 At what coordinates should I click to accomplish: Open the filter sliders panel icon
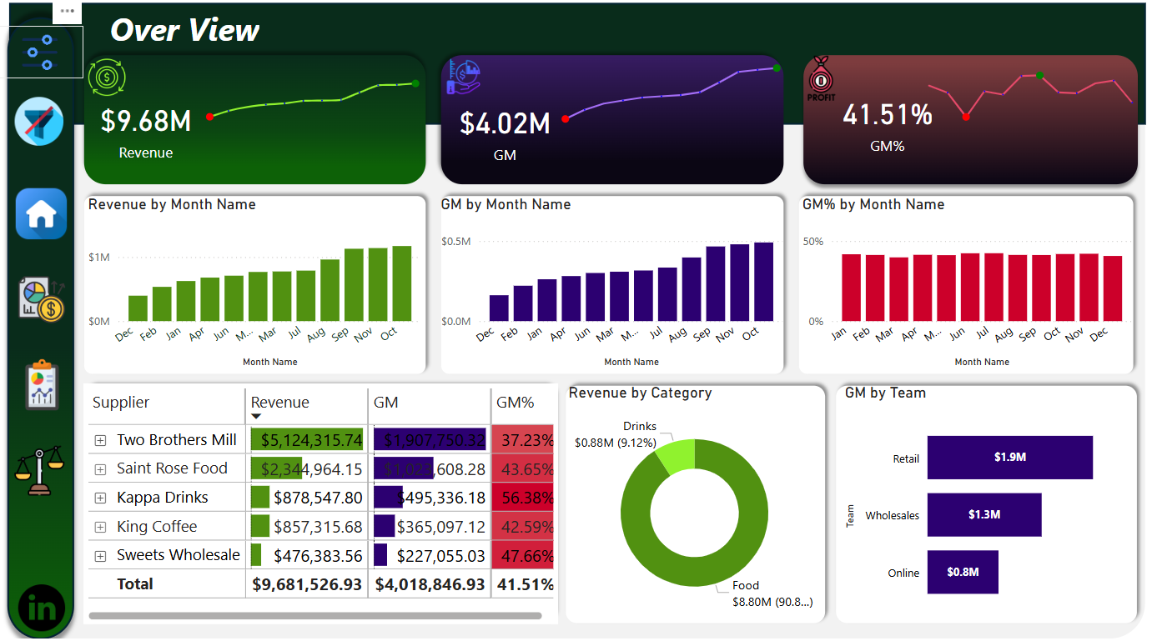pyautogui.click(x=40, y=52)
